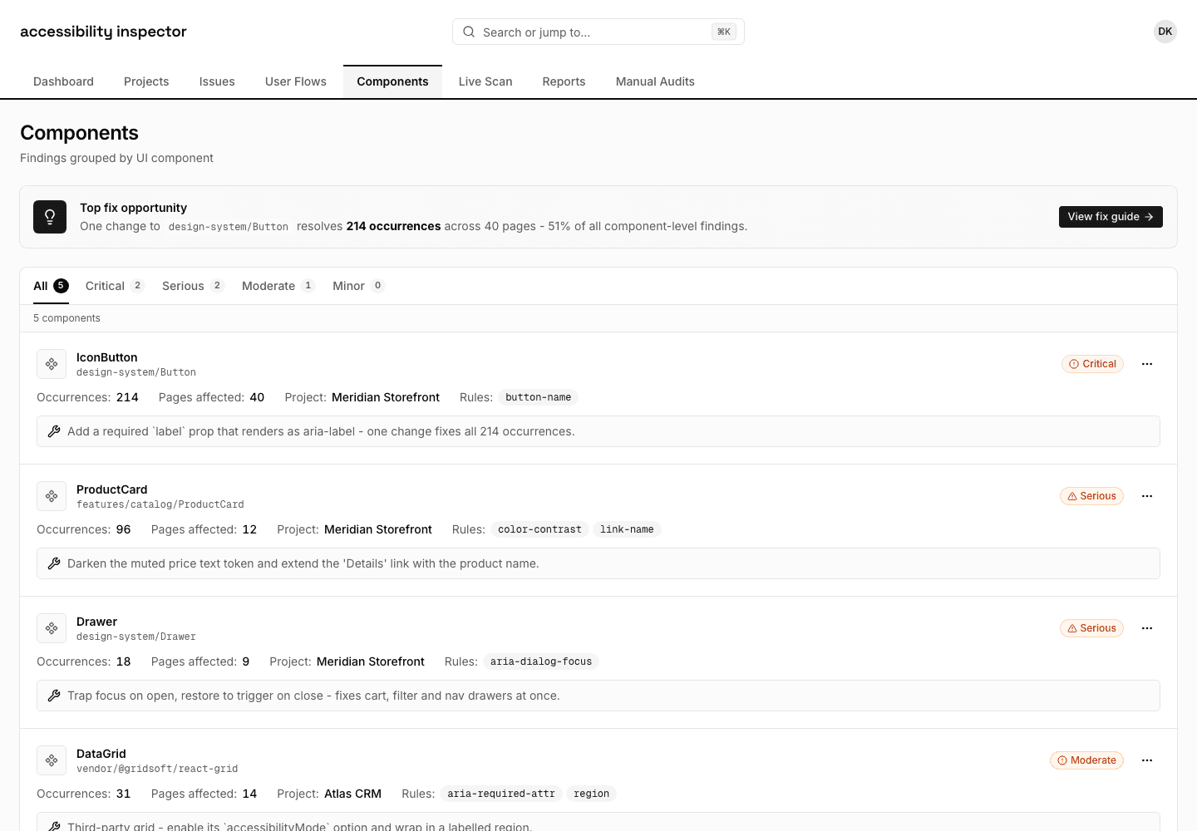Click the wrench icon in ProductCard fix note
1197x831 pixels.
(x=54, y=563)
